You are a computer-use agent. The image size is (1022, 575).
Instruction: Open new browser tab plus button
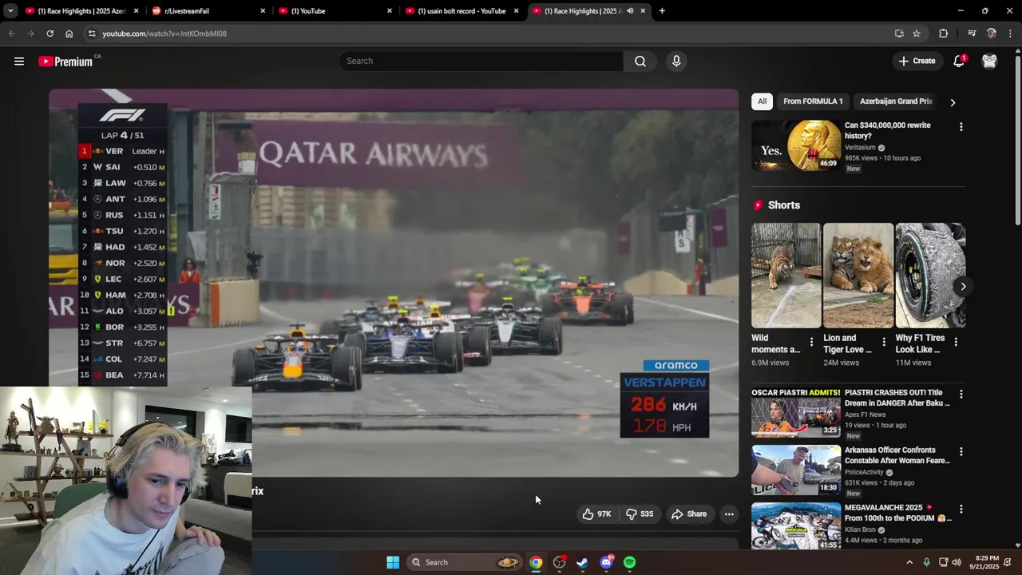662,11
